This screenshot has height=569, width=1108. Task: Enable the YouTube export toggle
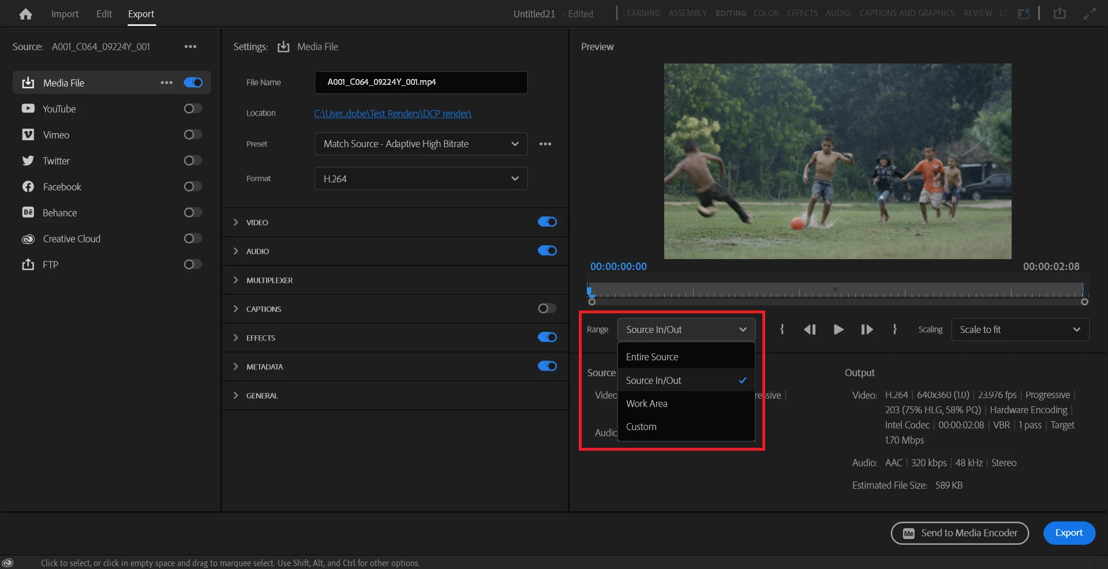click(x=193, y=108)
